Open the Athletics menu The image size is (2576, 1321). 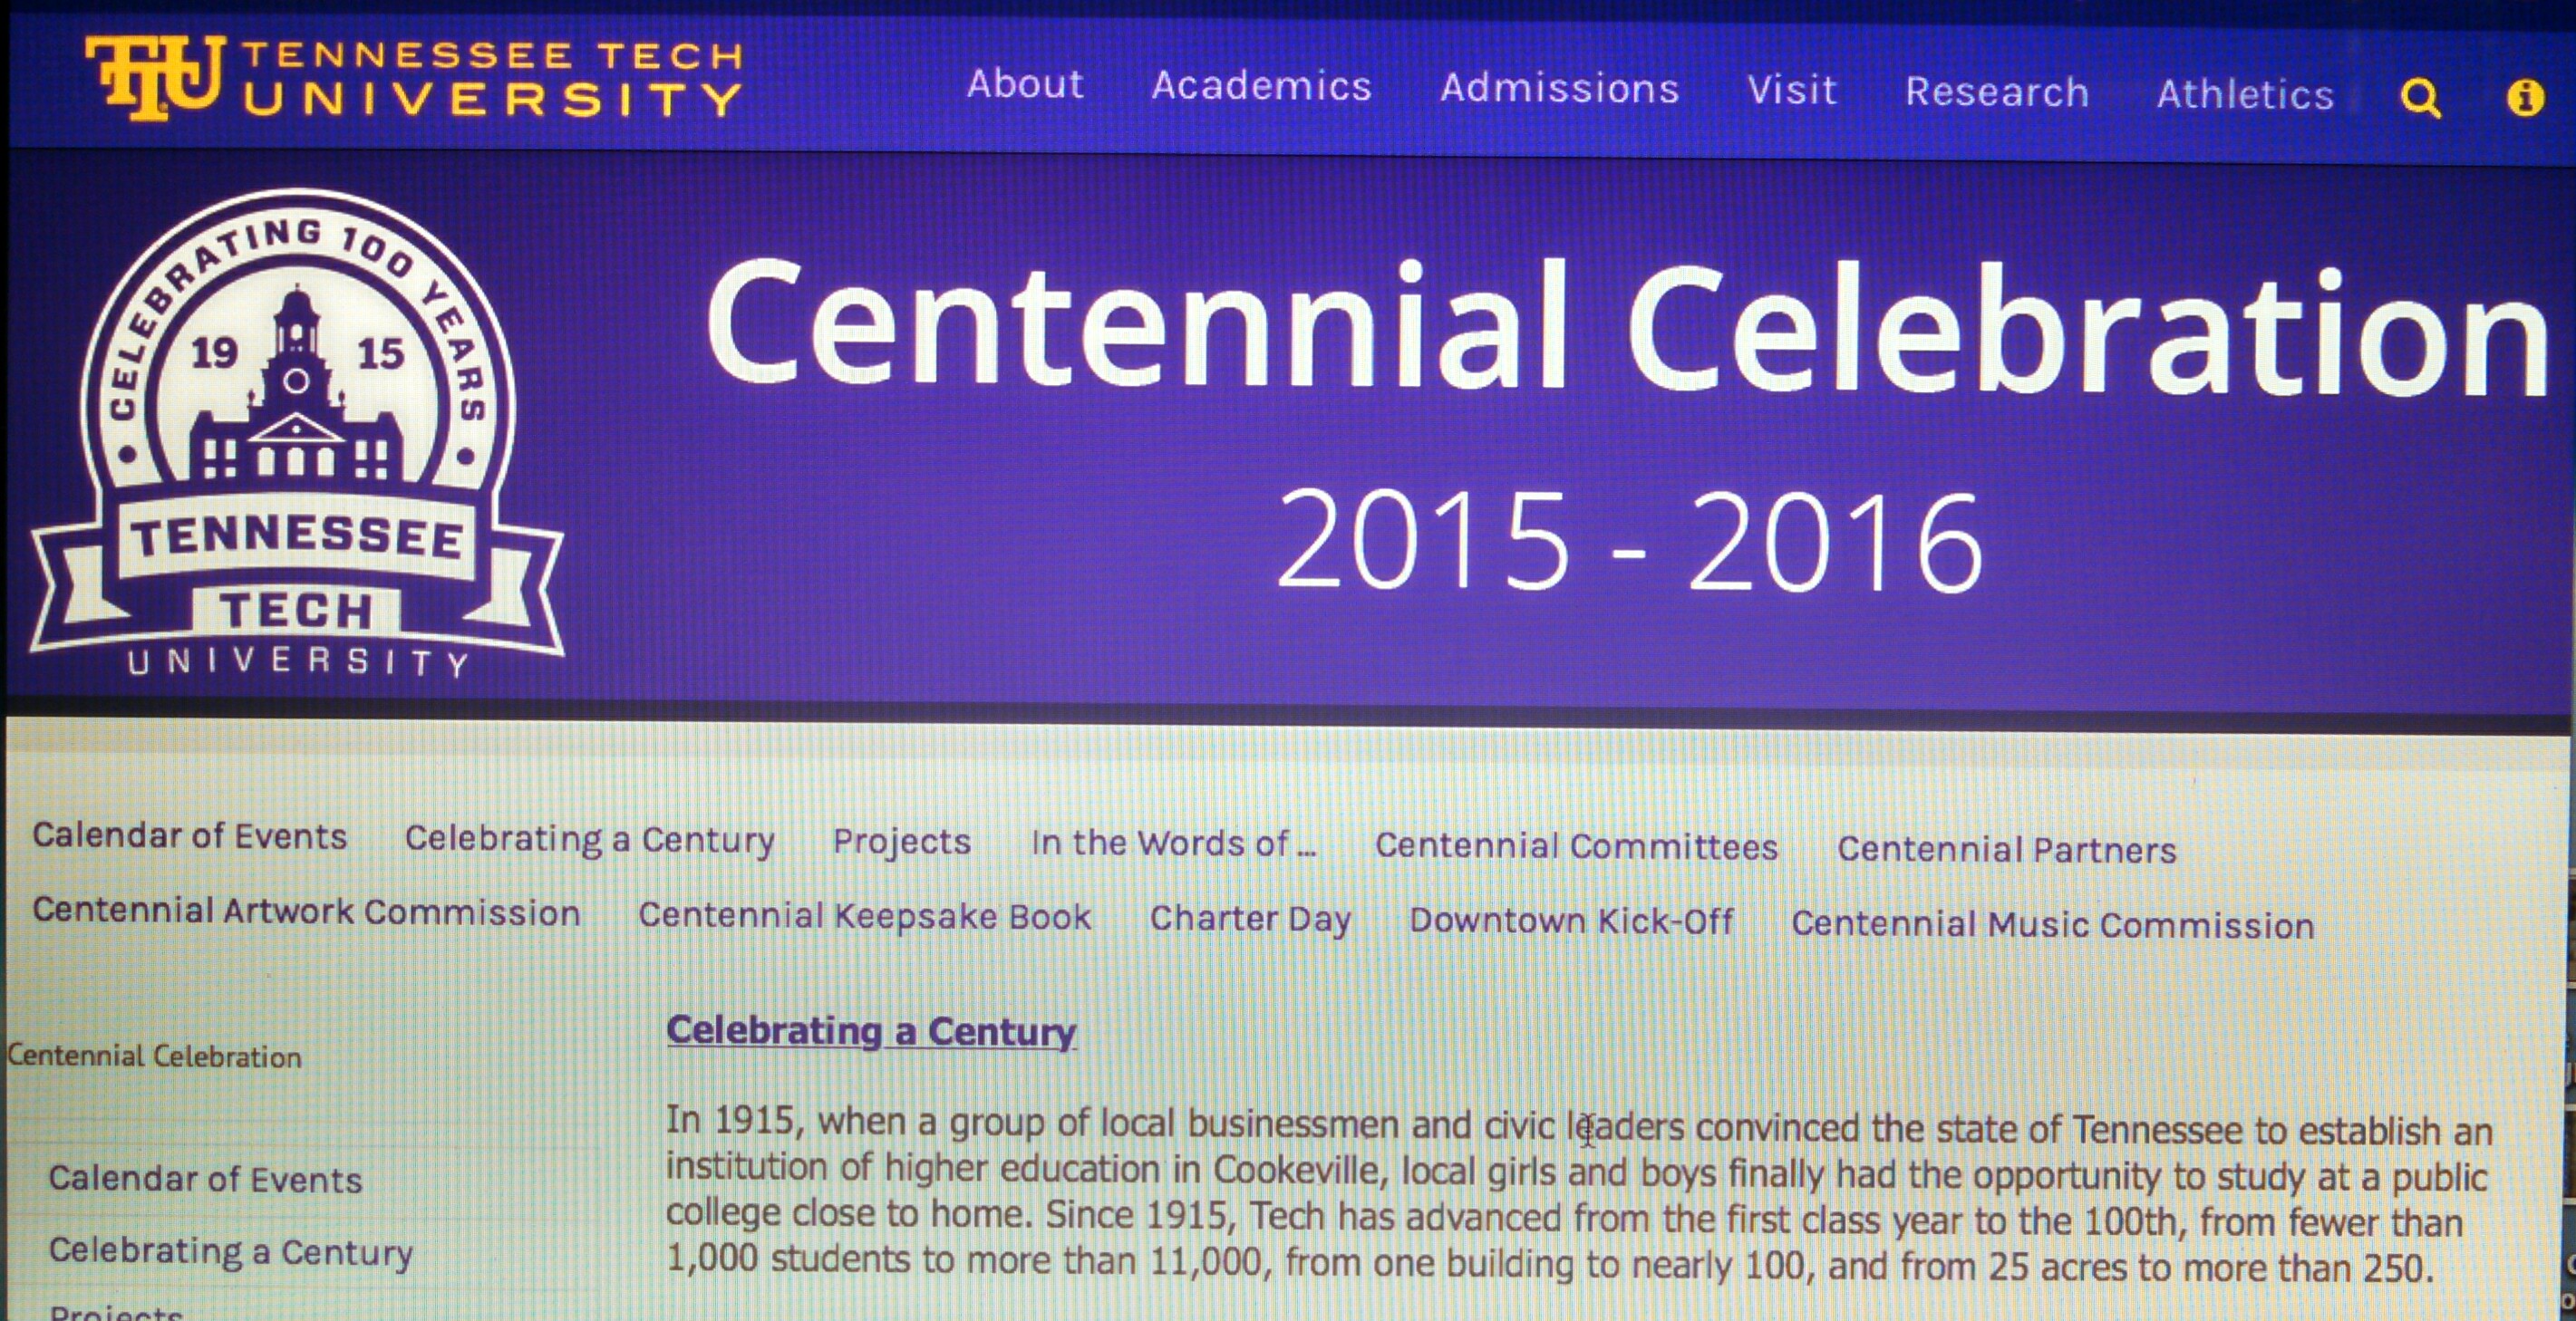click(2244, 95)
